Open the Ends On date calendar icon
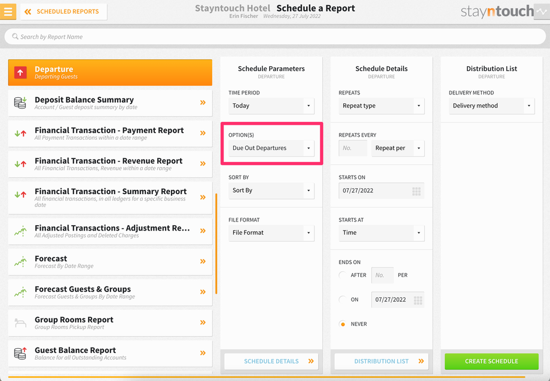Image resolution: width=550 pixels, height=381 pixels. 418,300
